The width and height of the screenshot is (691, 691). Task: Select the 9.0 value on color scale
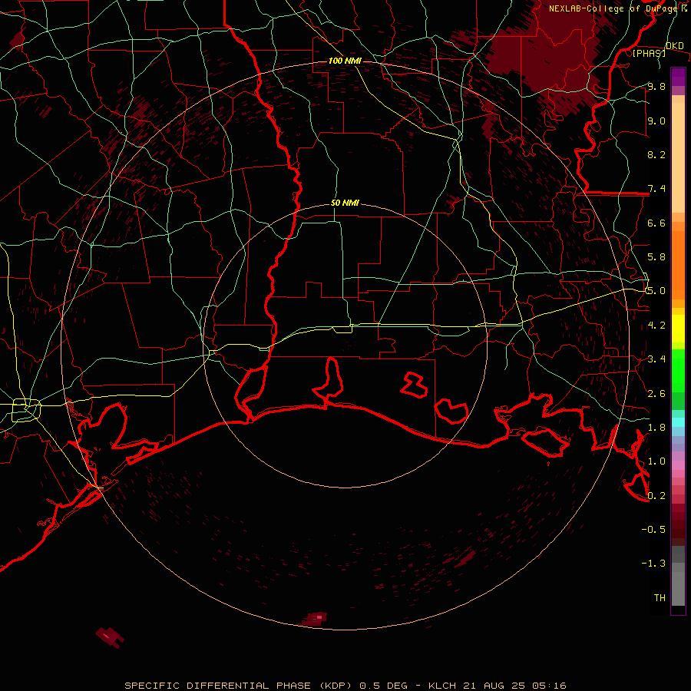(656, 121)
